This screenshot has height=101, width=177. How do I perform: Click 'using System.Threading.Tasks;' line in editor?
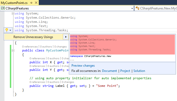[41, 30]
